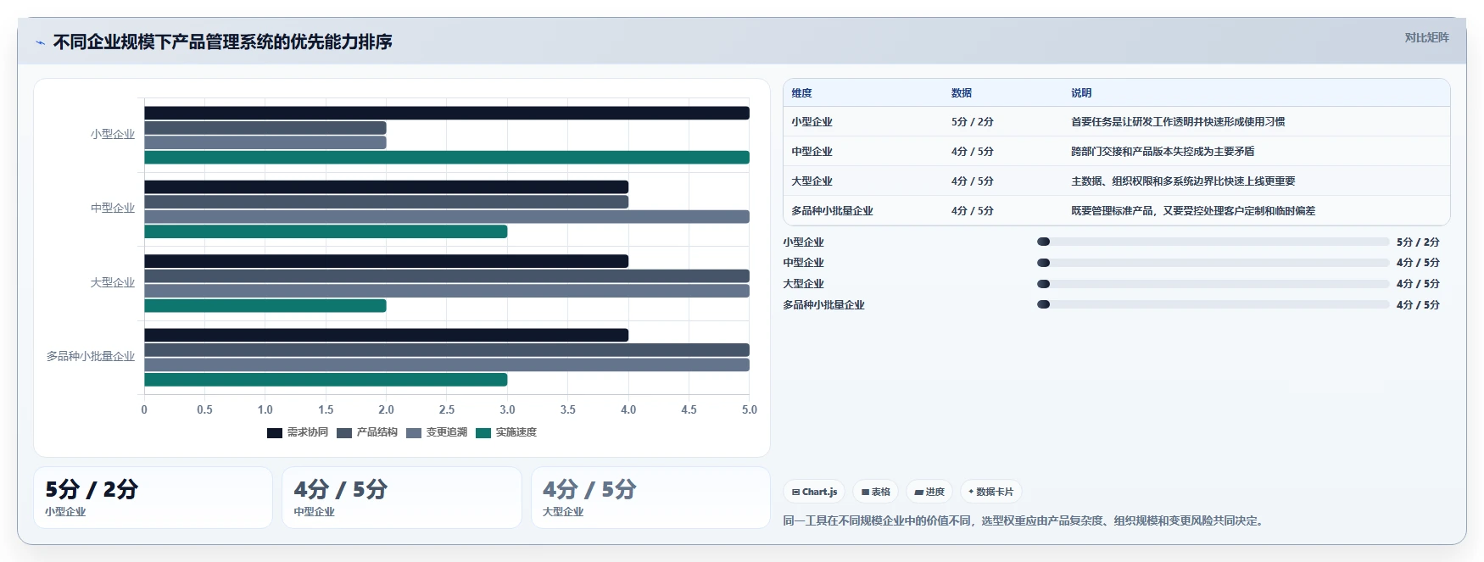The width and height of the screenshot is (1484, 562).
Task: Click the 中型企业 label on the chart axis
Action: point(113,208)
